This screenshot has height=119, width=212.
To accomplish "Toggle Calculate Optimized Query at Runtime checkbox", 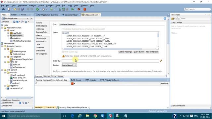I will (x=63, y=29).
